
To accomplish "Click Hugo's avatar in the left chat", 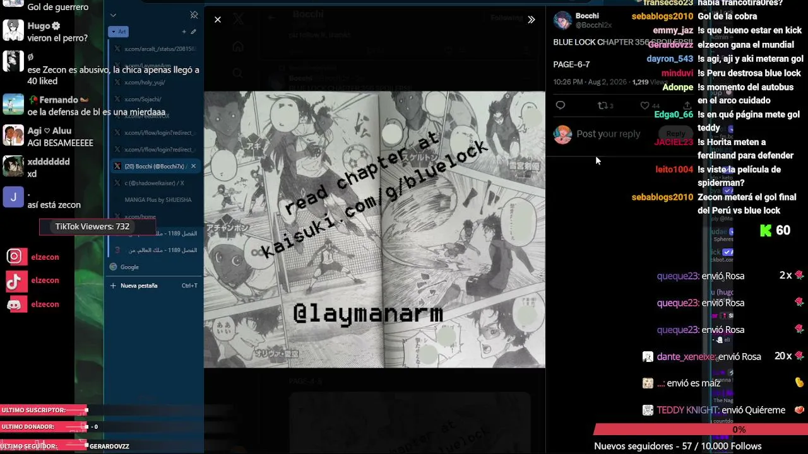I will click(13, 30).
